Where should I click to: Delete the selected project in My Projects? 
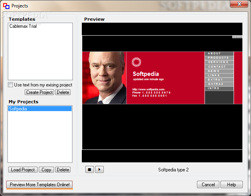[x=63, y=170]
